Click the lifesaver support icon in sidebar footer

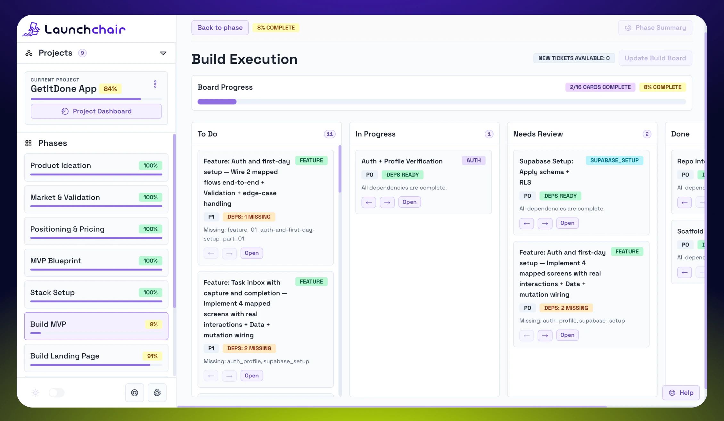point(134,392)
